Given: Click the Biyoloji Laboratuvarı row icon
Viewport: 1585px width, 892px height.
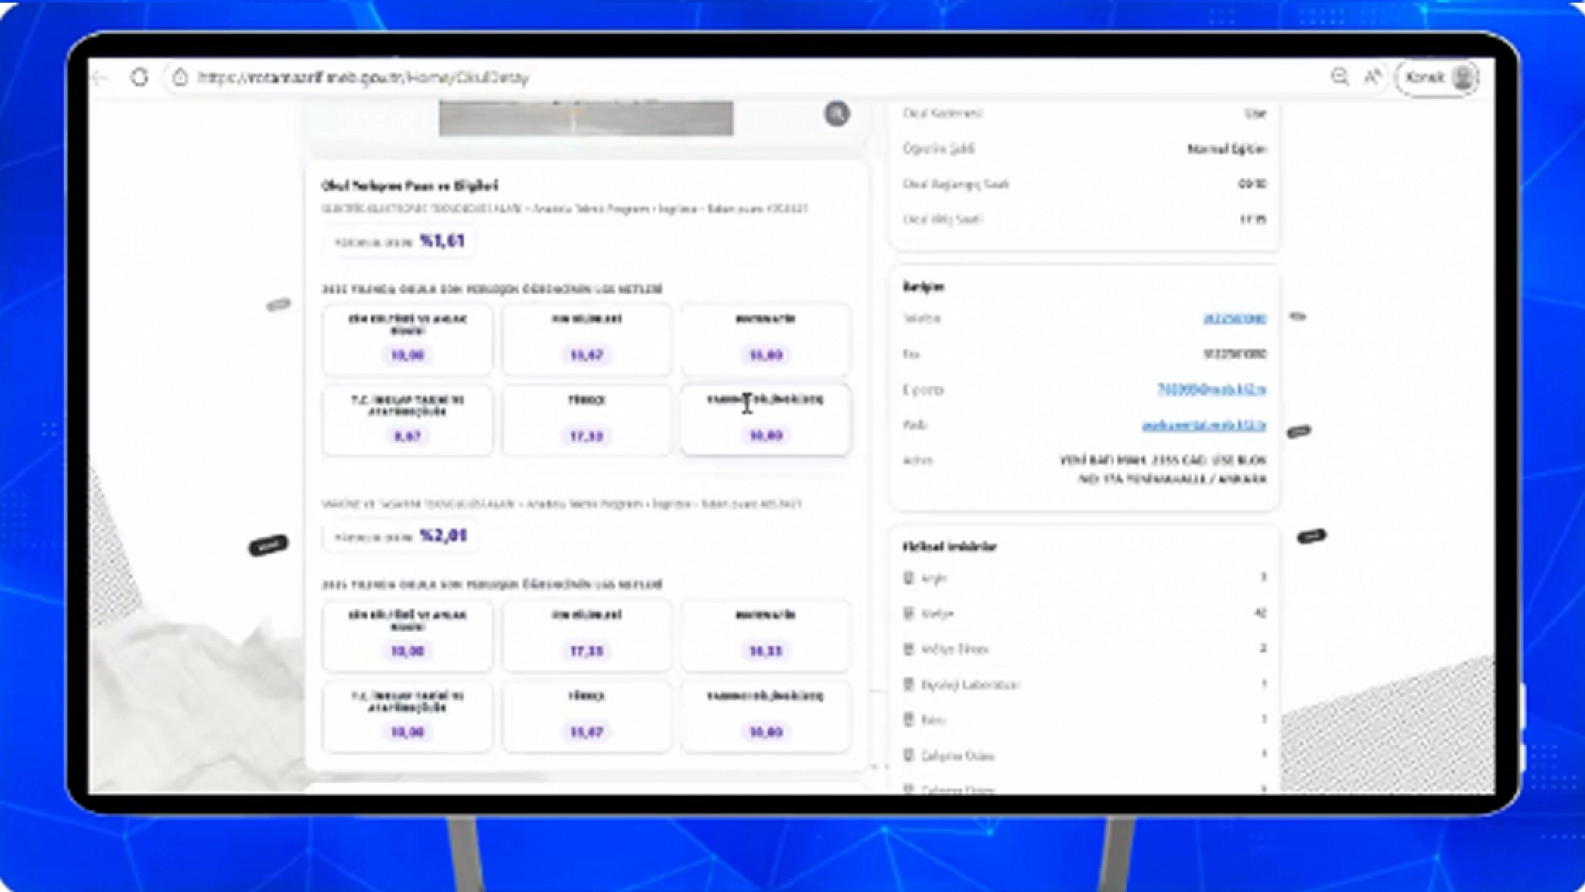Looking at the screenshot, I should tap(908, 684).
